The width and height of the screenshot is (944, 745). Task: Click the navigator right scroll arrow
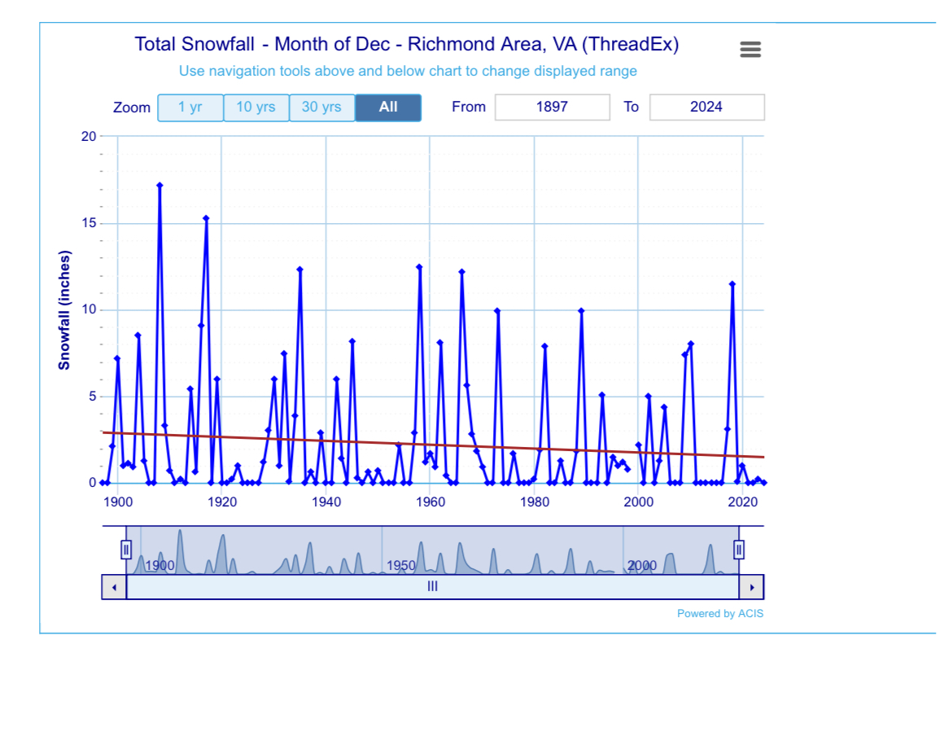pyautogui.click(x=751, y=587)
